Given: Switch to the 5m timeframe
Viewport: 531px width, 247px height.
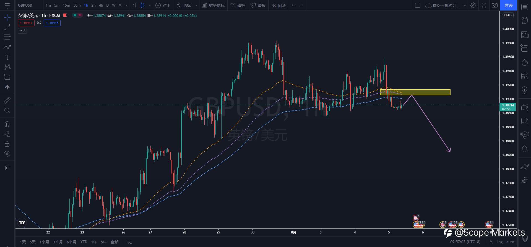Looking at the screenshot, I should coord(57,5).
